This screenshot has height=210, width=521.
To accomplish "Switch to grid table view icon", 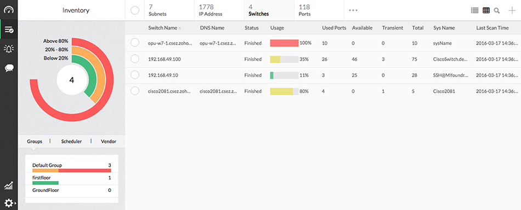I will click(486, 10).
